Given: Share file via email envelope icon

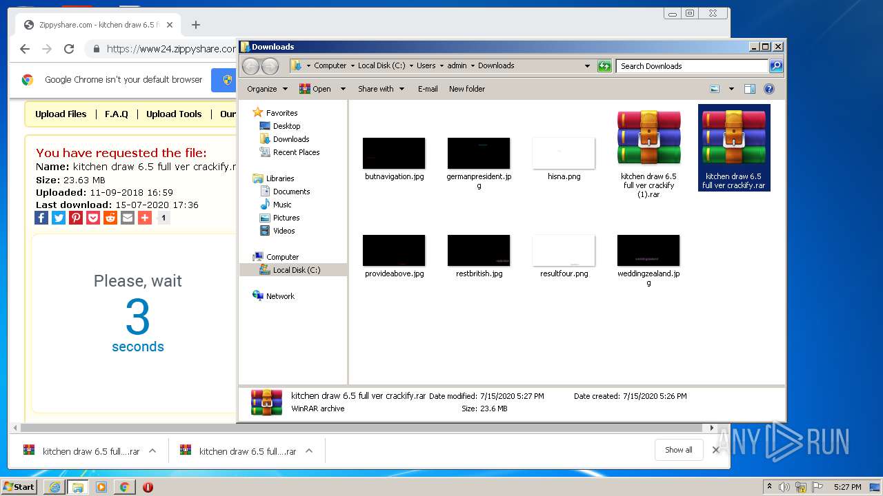Looking at the screenshot, I should pos(128,218).
